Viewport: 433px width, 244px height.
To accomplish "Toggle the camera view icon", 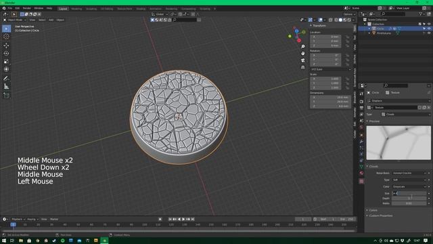I will click(x=303, y=60).
